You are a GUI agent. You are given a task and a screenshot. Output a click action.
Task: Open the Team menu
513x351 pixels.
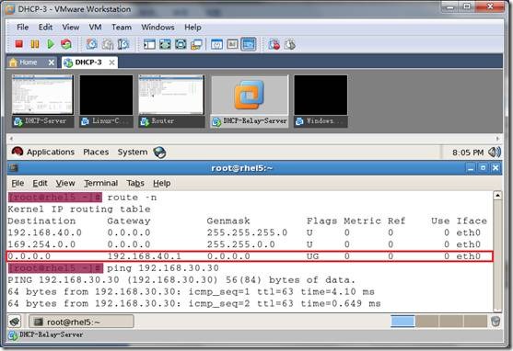click(122, 27)
